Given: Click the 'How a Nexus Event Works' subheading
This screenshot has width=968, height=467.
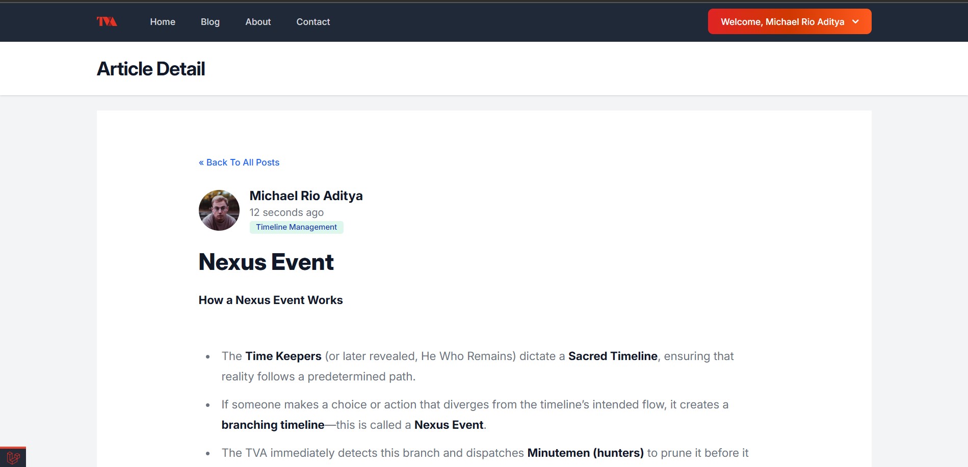Looking at the screenshot, I should [x=271, y=300].
